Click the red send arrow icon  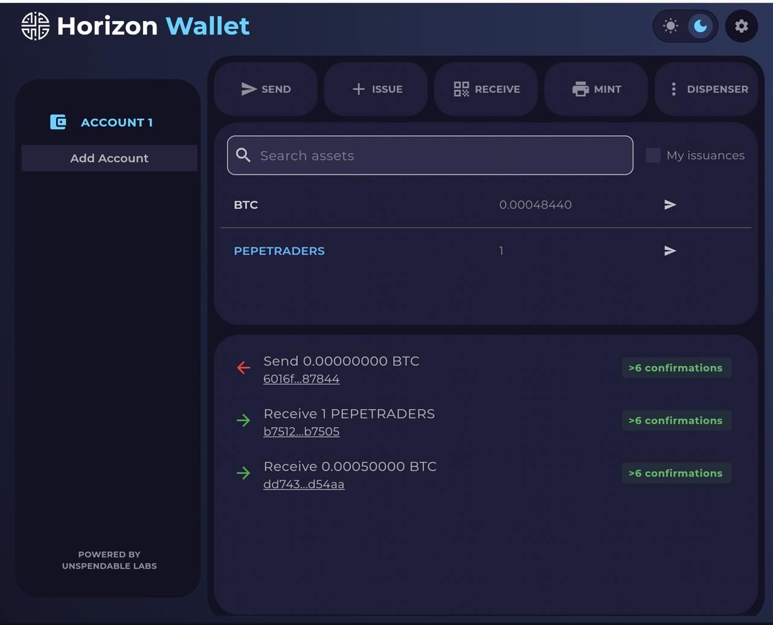click(243, 367)
